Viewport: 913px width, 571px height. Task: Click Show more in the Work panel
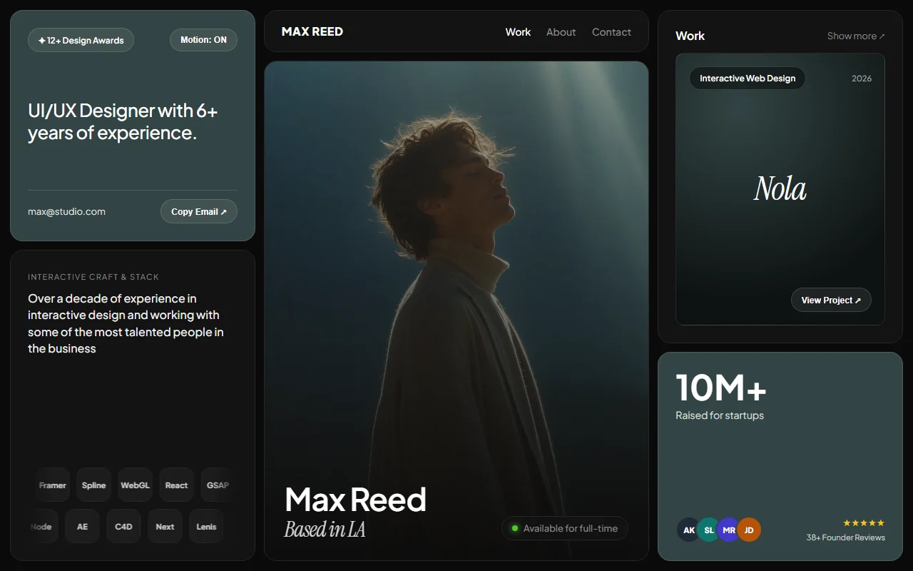click(x=856, y=36)
